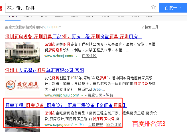The image size is (187, 135).
Task: Expand arrow next to www.szhccj.com
Action: [x=76, y=56]
